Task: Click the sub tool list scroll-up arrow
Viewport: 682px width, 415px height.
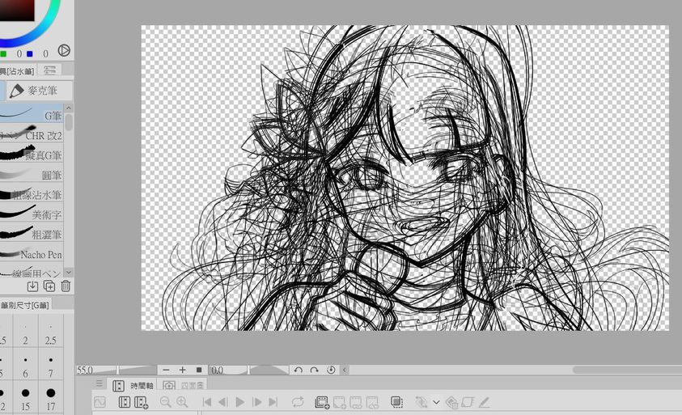Action: click(x=68, y=108)
